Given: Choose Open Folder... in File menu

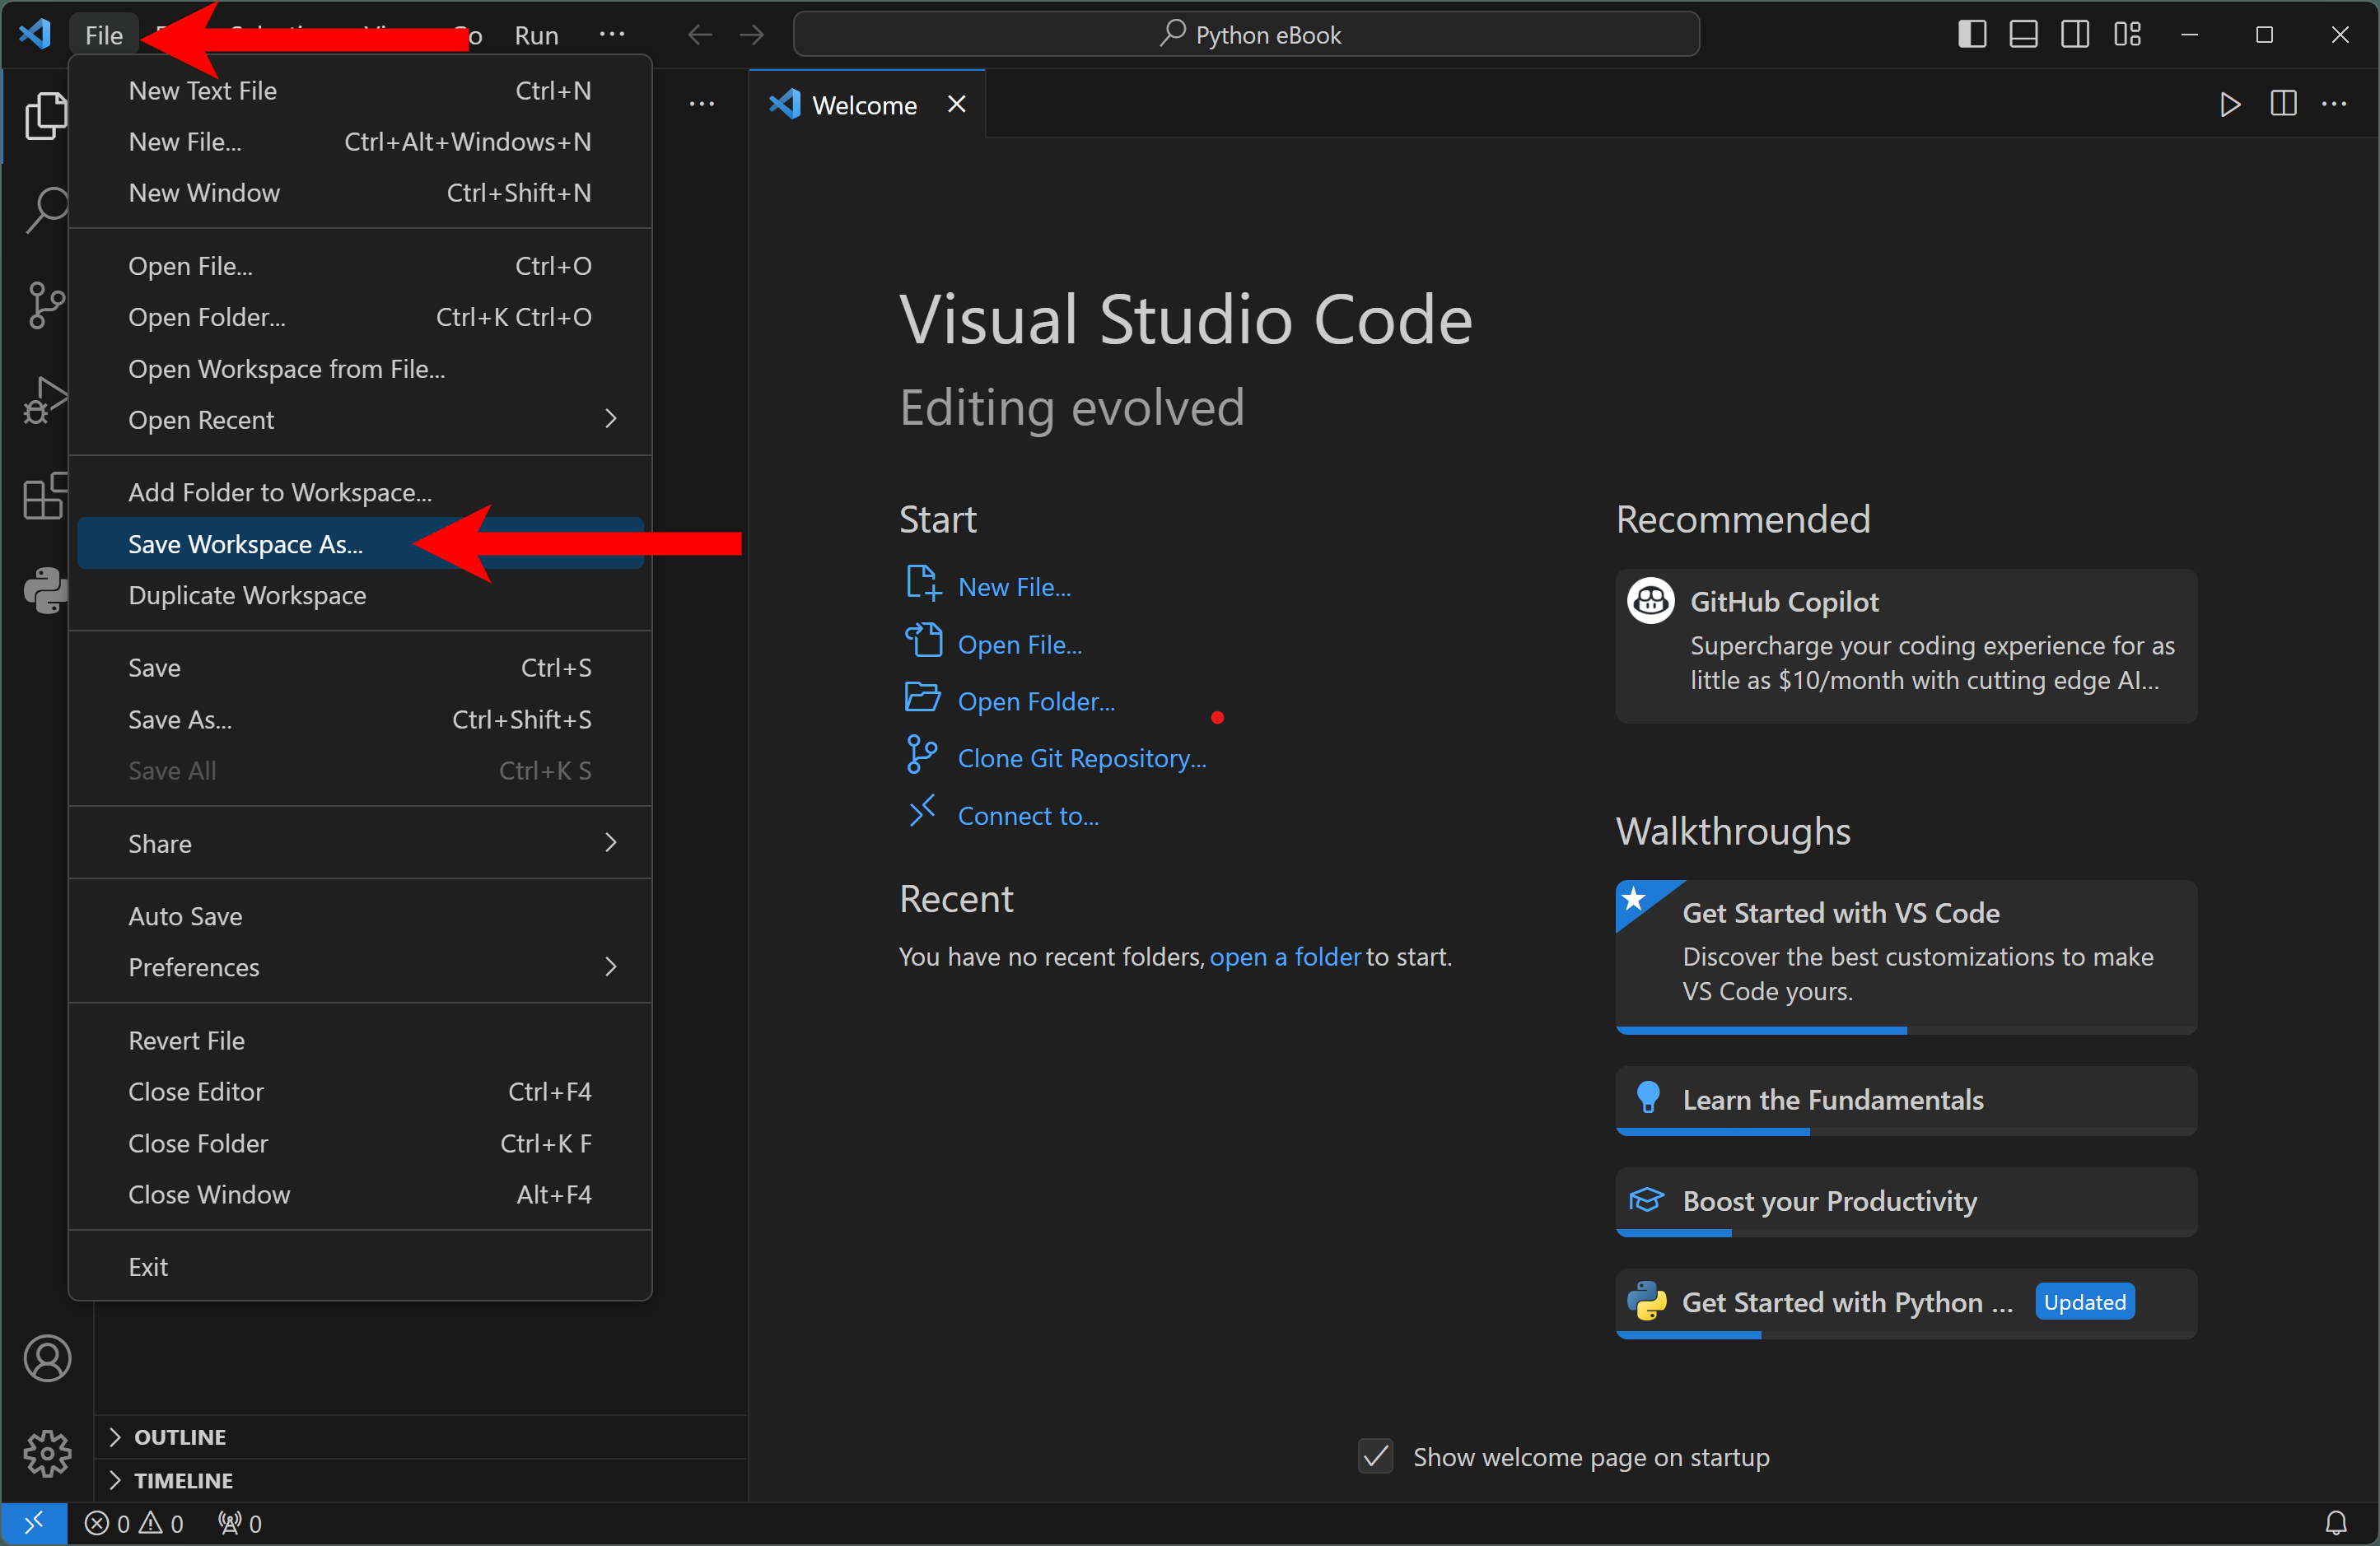Looking at the screenshot, I should click(x=360, y=317).
